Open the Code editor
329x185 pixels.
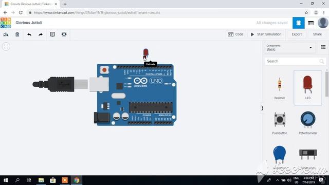pyautogui.click(x=235, y=34)
